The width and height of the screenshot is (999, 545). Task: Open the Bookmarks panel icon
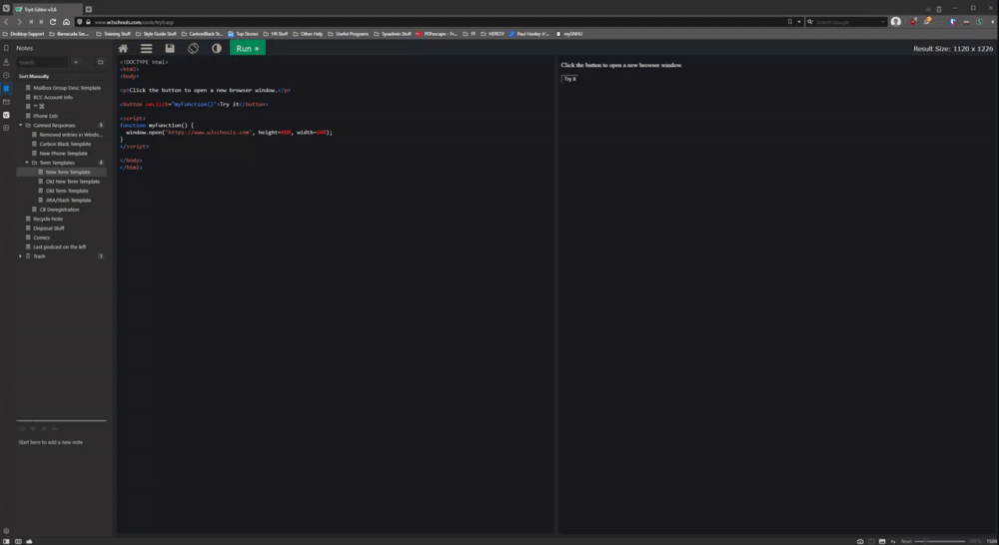(x=6, y=48)
